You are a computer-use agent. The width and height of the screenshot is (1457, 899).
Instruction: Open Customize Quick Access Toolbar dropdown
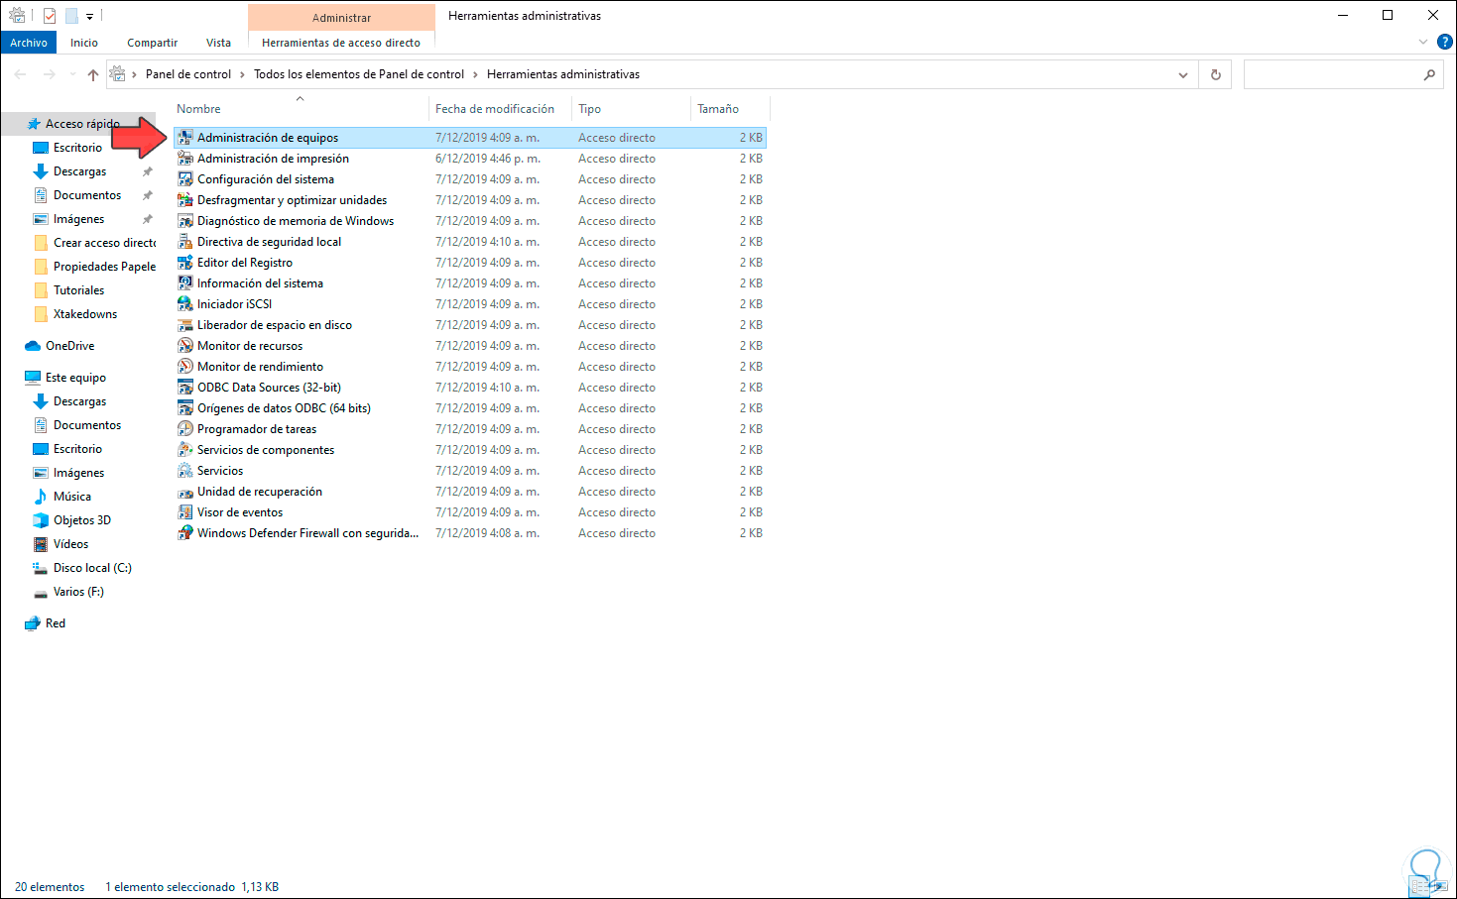coord(89,17)
